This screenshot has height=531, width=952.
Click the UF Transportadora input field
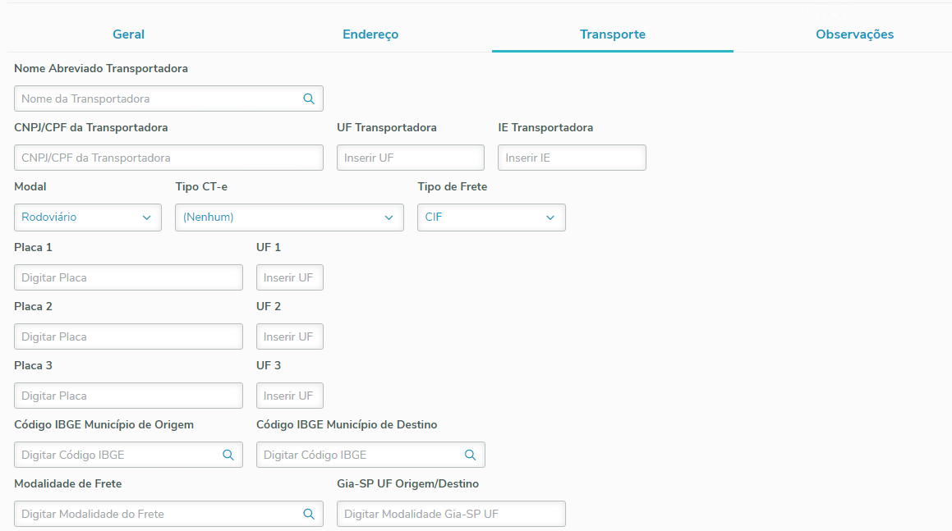pyautogui.click(x=410, y=158)
